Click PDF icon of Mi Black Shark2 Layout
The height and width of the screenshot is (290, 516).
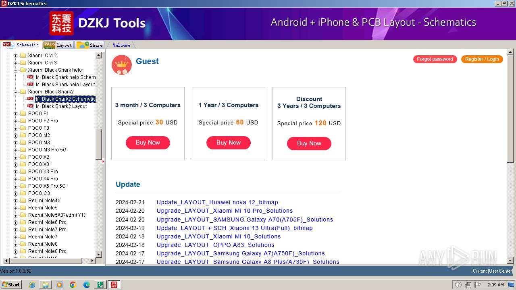click(30, 106)
